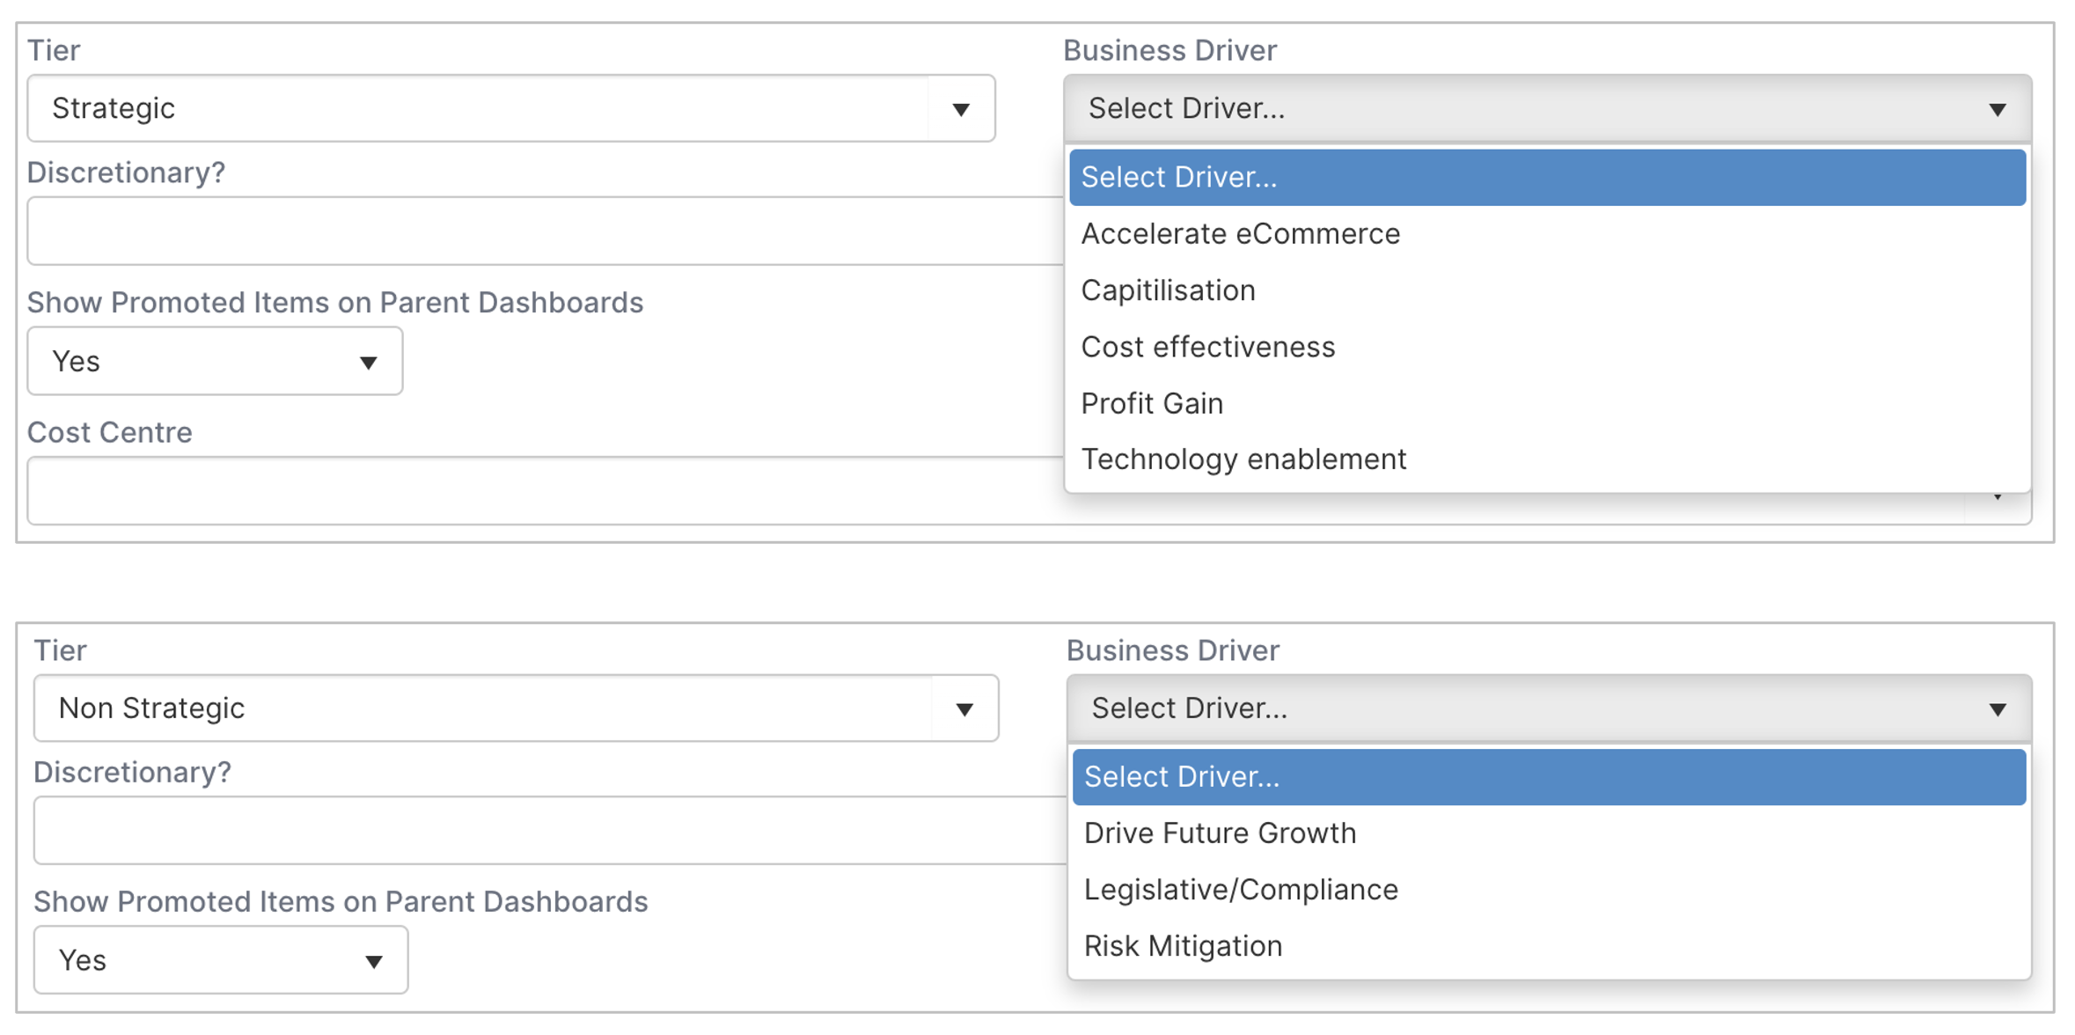
Task: Collapse the top Business Driver dropdown
Action: pos(1548,108)
